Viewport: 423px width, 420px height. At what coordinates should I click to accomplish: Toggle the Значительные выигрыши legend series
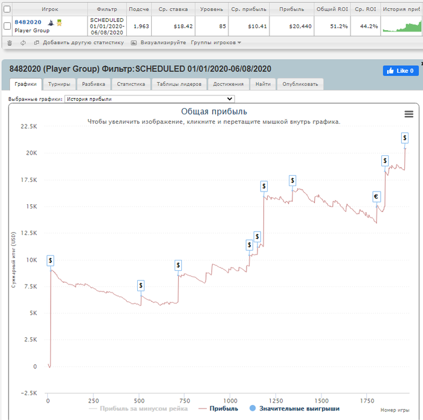coord(295,409)
